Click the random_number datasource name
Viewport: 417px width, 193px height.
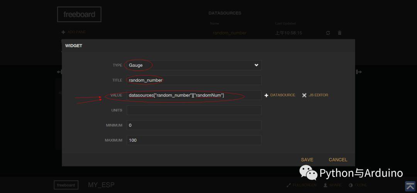click(229, 33)
